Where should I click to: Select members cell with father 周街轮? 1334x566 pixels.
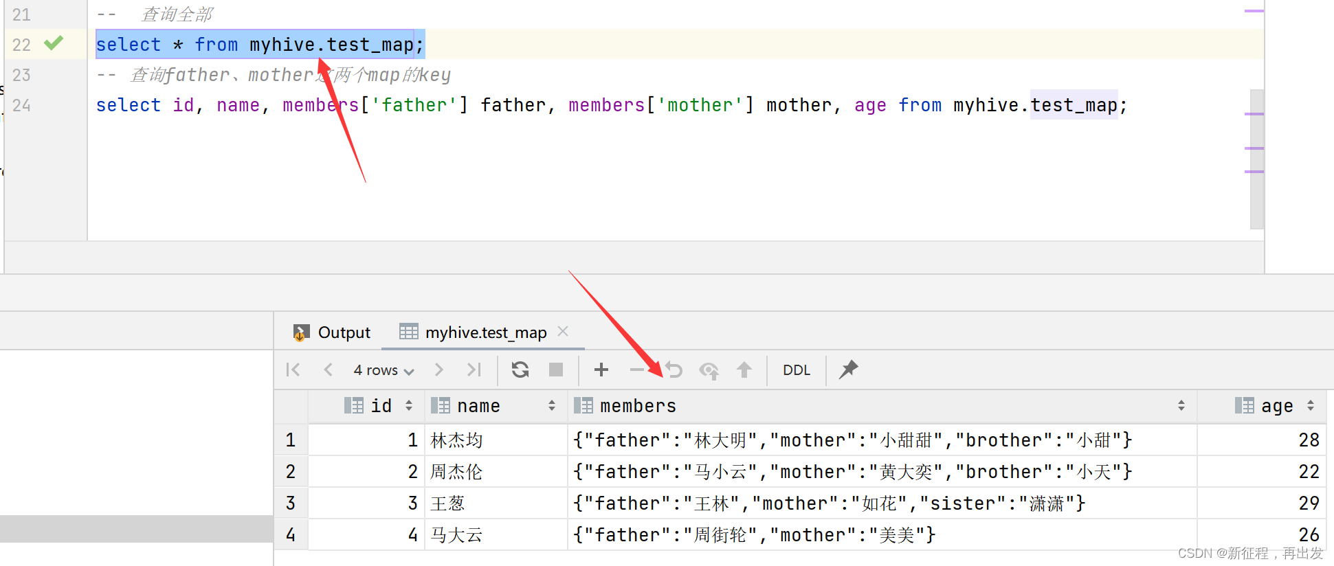(882, 534)
